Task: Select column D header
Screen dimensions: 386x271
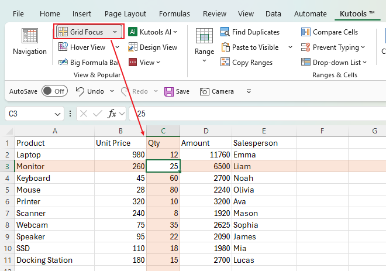Action: click(206, 131)
